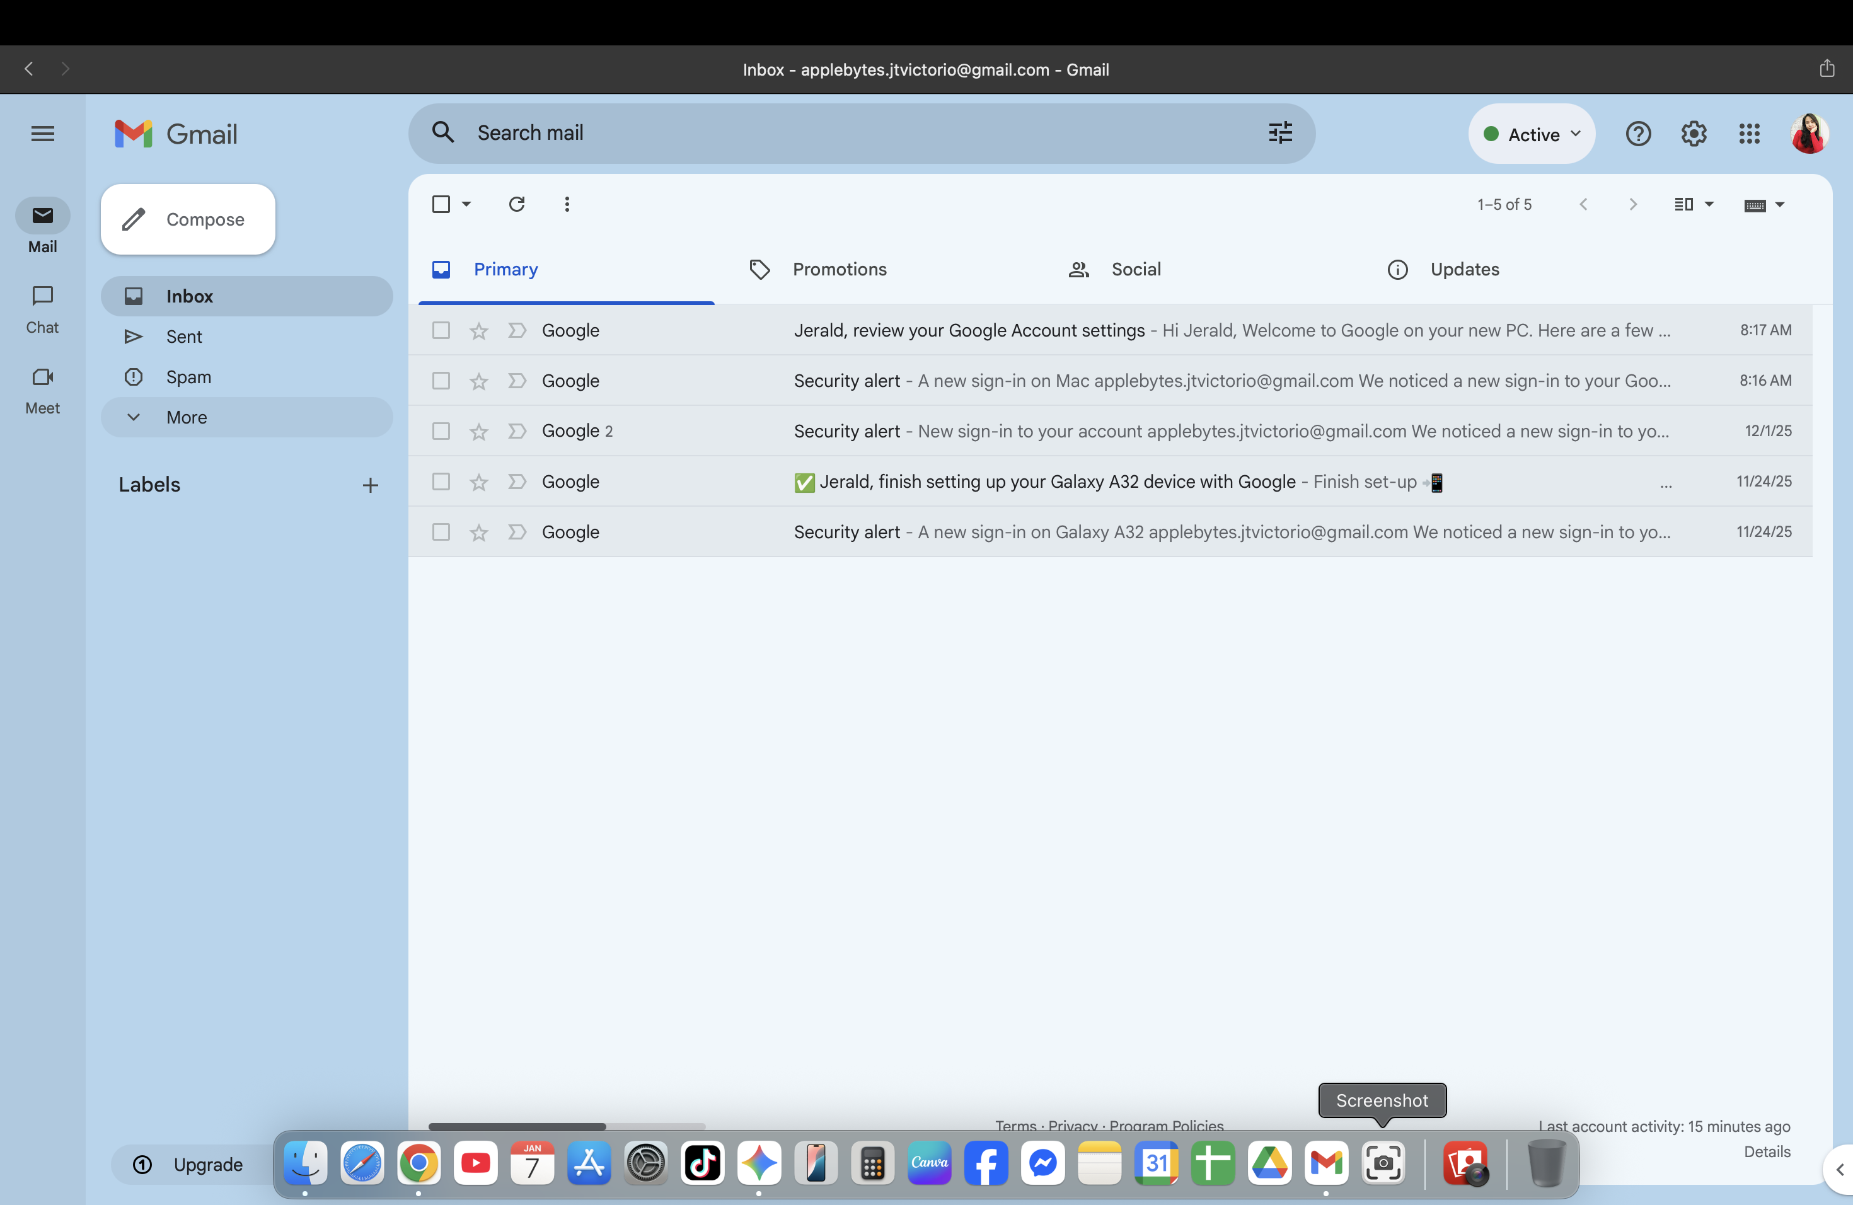Toggle the main menu hamburger icon
Viewport: 1853px width, 1205px height.
[42, 134]
